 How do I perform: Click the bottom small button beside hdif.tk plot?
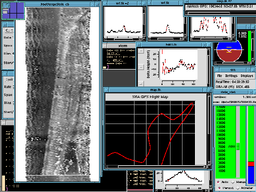(141, 83)
